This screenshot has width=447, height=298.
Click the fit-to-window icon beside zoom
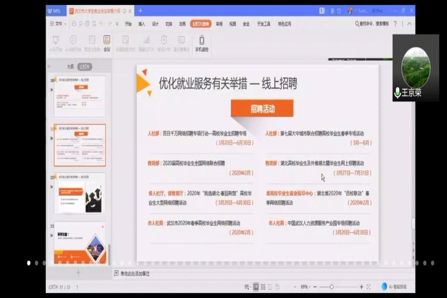(369, 287)
